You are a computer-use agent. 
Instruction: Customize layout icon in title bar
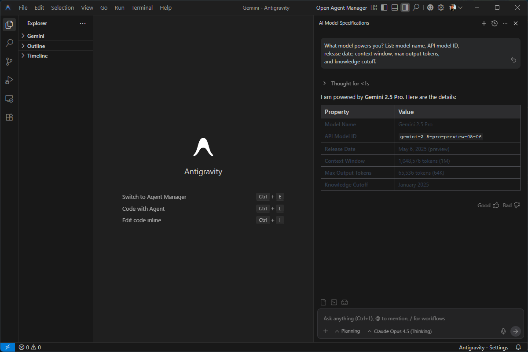click(x=374, y=7)
